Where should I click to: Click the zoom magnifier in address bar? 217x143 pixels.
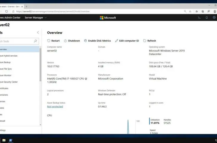coord(185,11)
